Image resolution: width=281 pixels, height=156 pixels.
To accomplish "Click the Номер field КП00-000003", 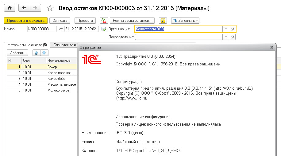I will (42, 29).
